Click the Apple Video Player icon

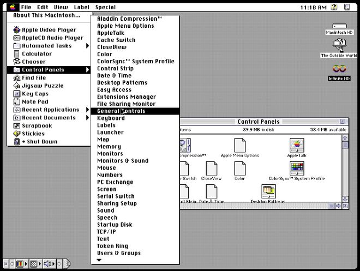(x=17, y=29)
